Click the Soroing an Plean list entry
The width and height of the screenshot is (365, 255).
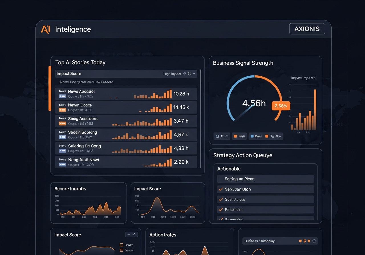(265, 179)
